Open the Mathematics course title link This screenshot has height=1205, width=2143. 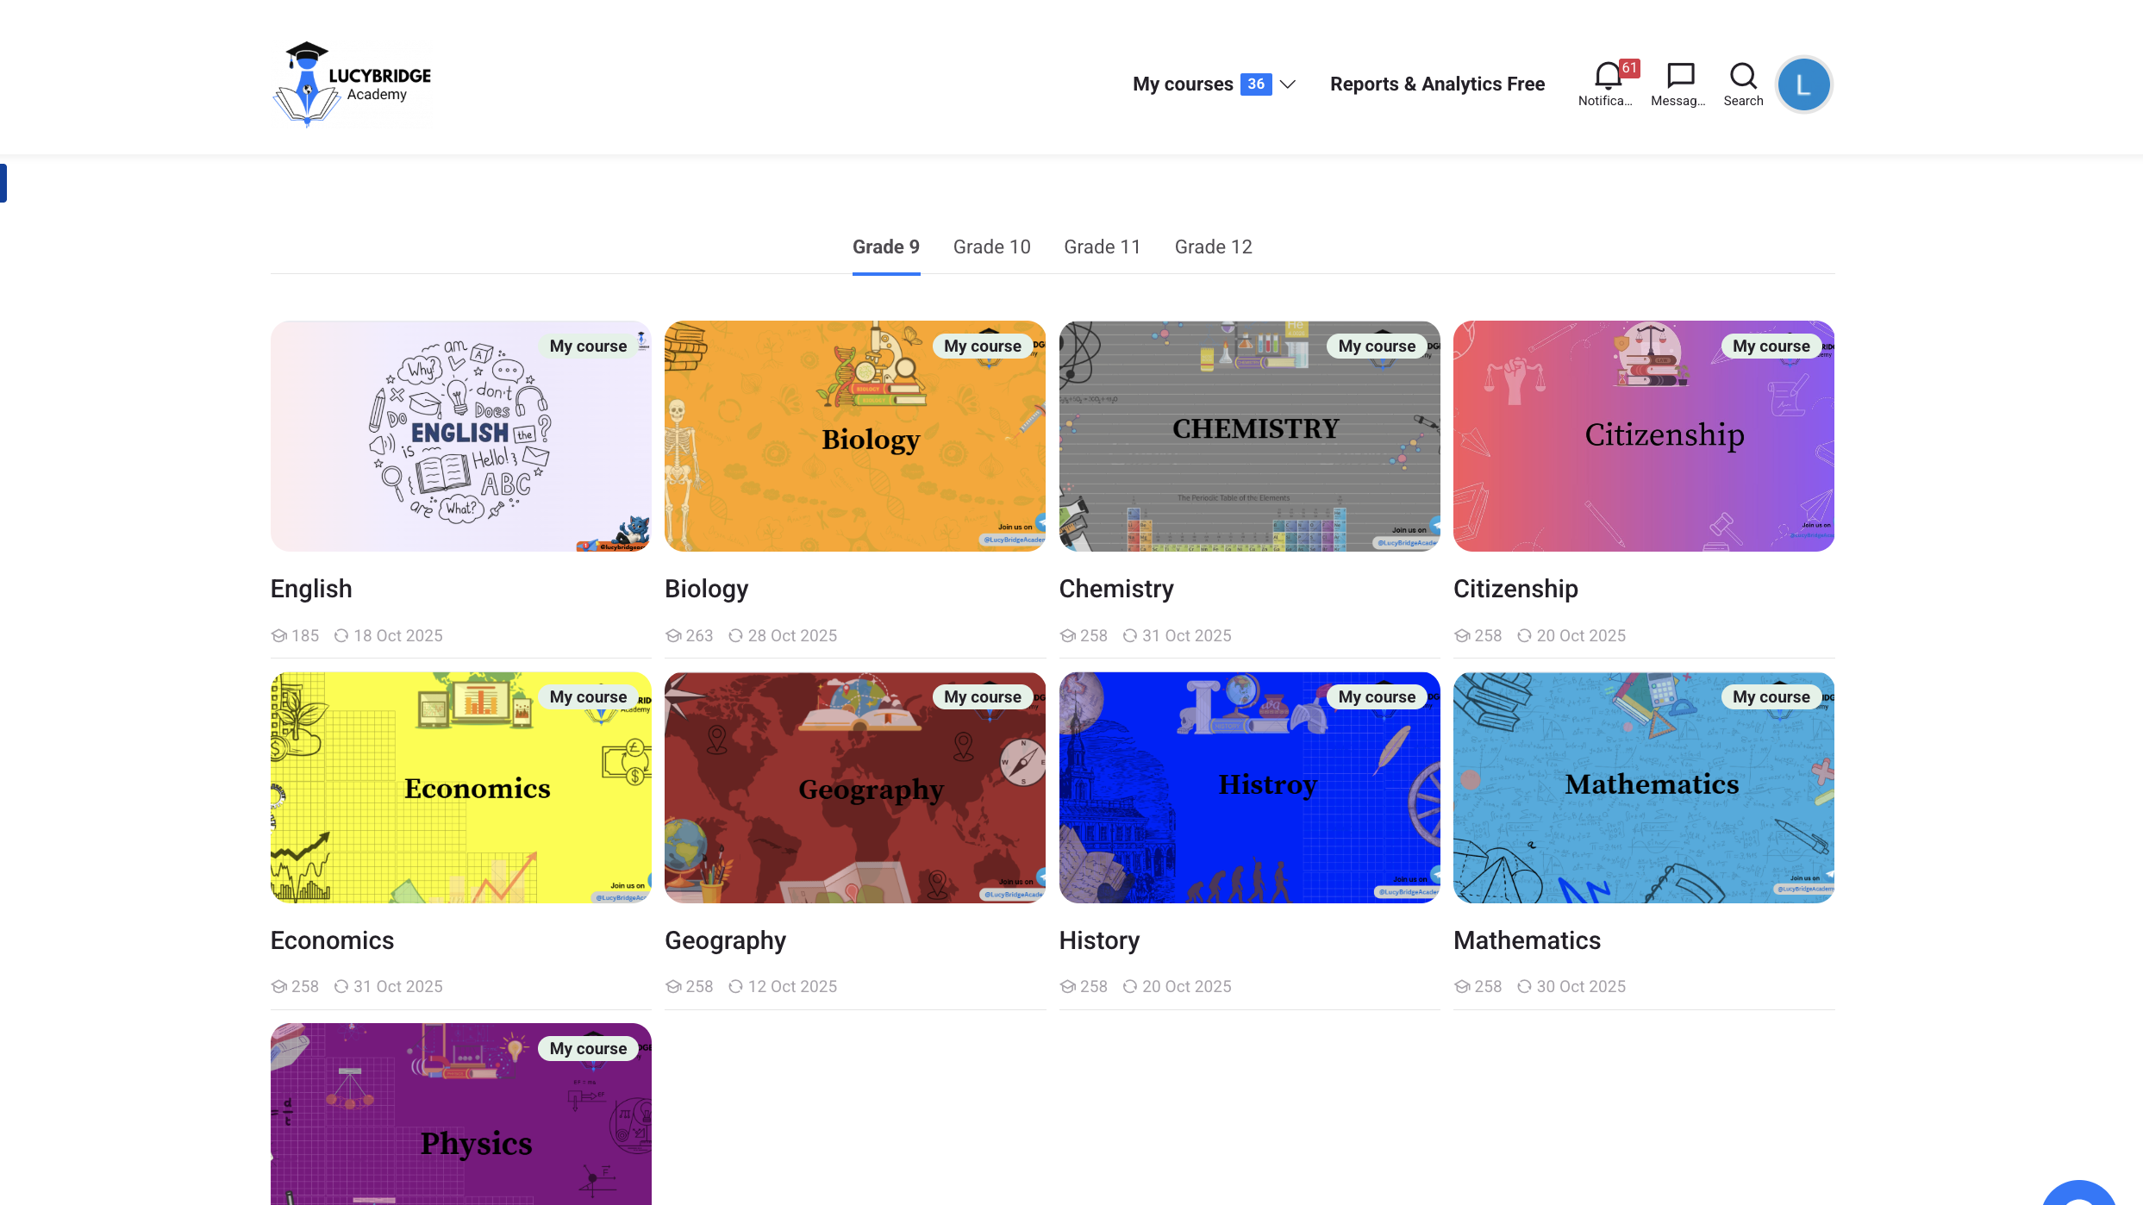(1527, 940)
